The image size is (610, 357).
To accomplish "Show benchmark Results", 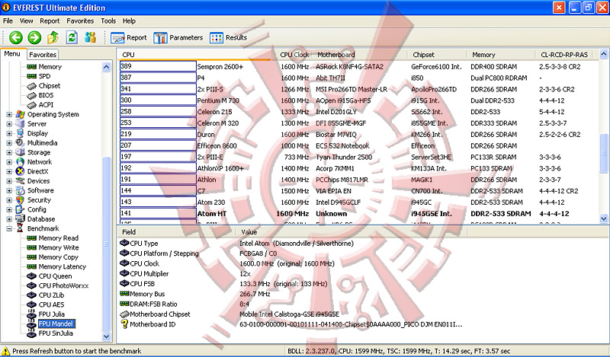I will (x=228, y=38).
